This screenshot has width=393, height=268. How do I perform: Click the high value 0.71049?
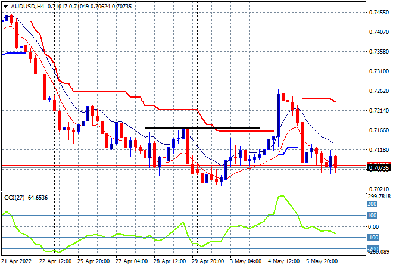coord(79,7)
